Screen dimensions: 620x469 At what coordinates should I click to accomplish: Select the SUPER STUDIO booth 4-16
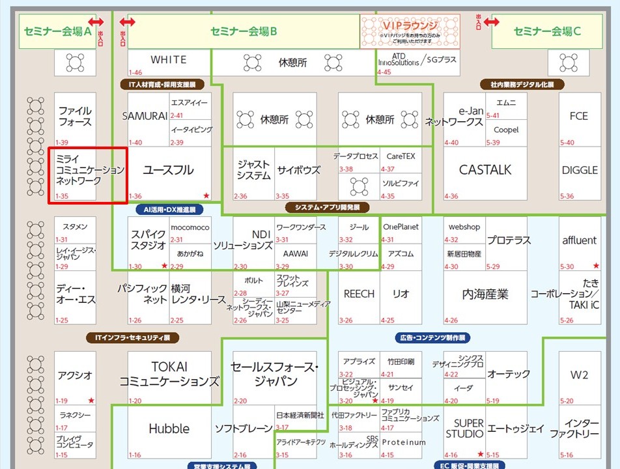pos(464,432)
